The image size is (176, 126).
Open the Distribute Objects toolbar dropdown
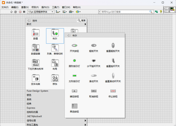pos(64,12)
